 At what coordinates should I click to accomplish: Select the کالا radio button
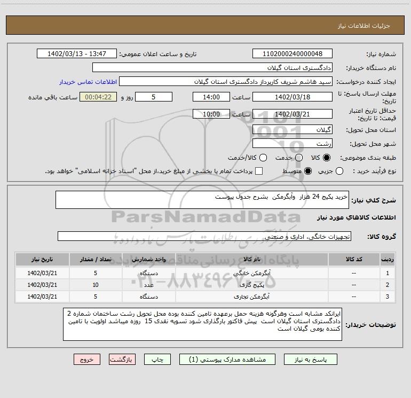pos(327,158)
